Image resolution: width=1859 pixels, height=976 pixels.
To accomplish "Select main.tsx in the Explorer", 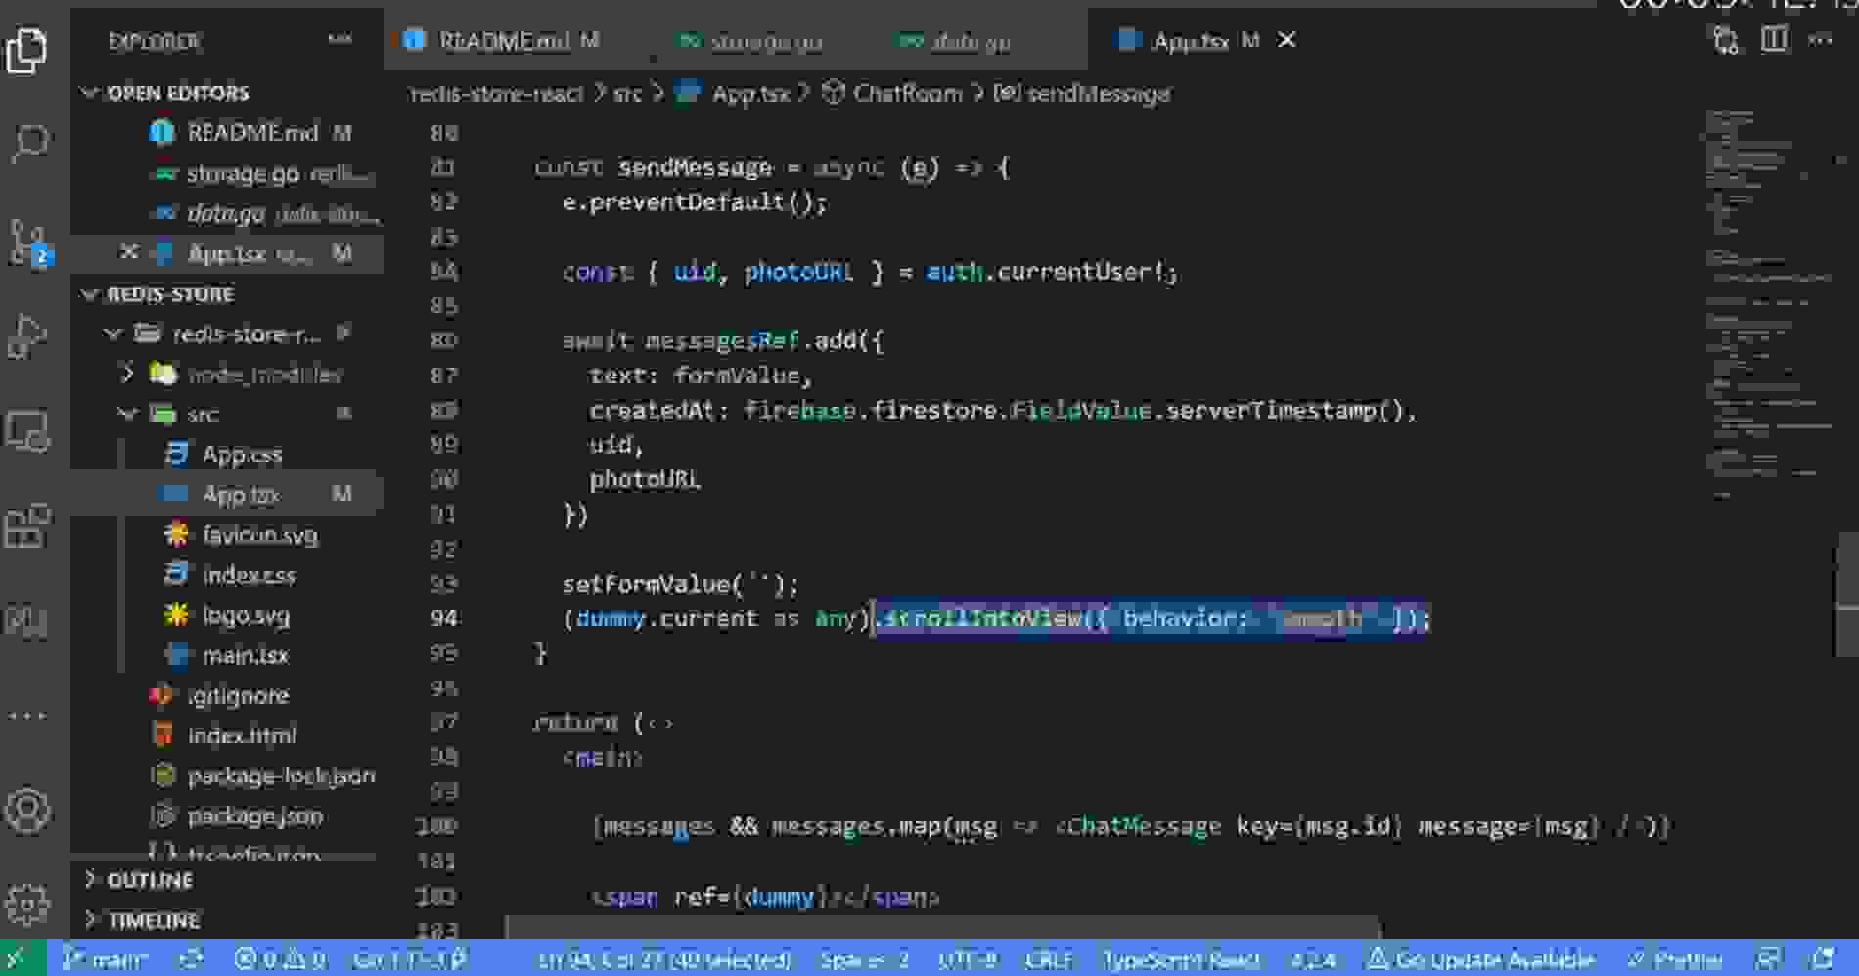I will point(245,655).
